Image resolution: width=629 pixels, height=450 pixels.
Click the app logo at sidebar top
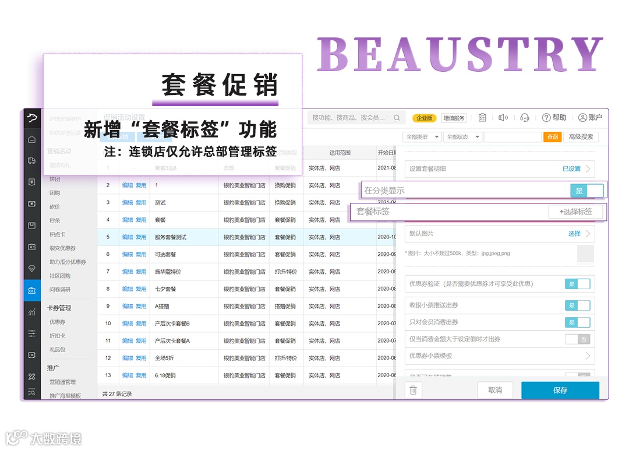click(31, 118)
